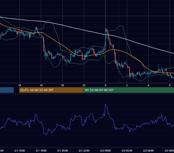
Task: Click the 2/2 00:00 date label
Action: click(105, 150)
